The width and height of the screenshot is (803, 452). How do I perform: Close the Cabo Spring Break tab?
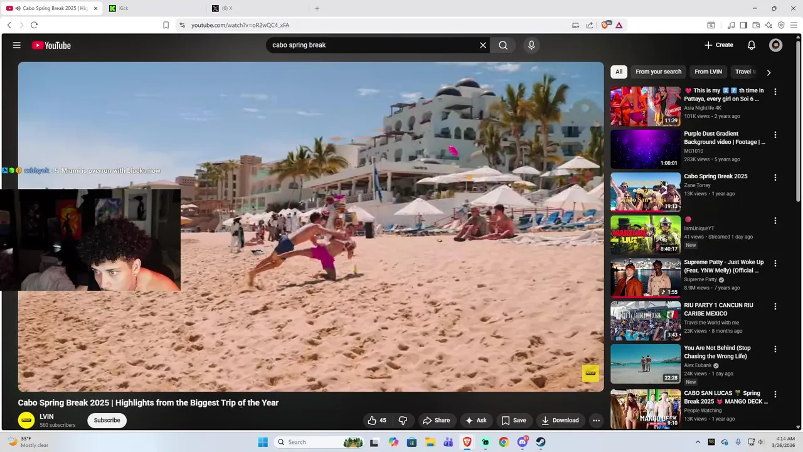pos(96,8)
